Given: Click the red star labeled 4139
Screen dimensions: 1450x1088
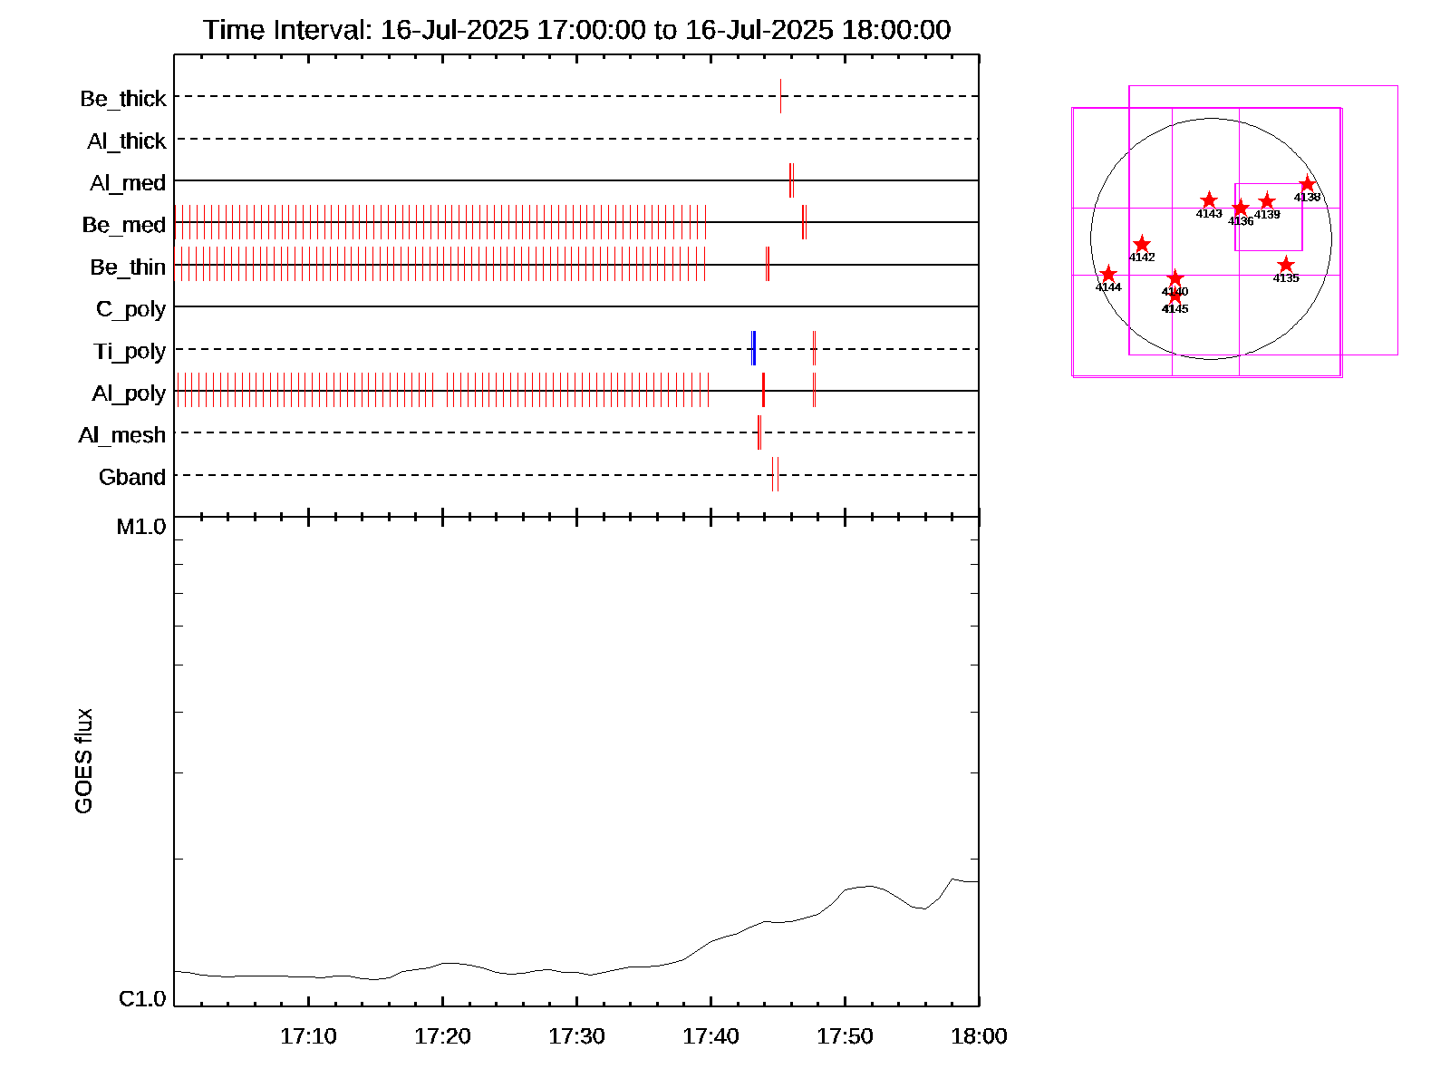Looking at the screenshot, I should coord(1267,201).
